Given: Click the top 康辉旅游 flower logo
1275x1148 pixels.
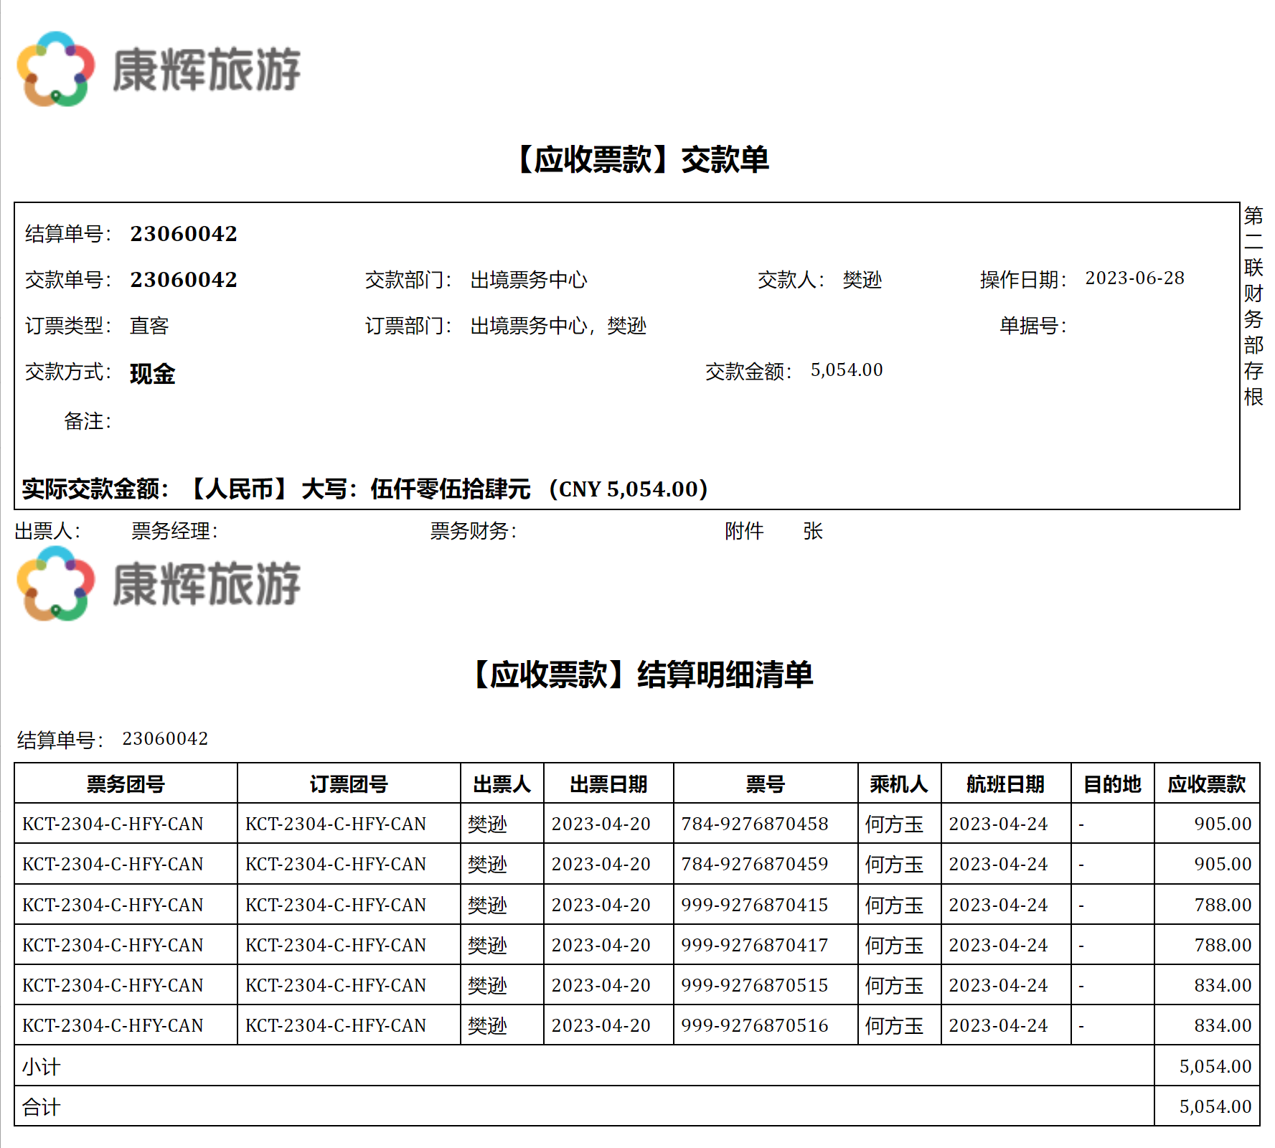Looking at the screenshot, I should tap(55, 69).
